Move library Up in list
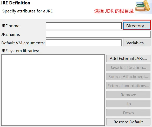The image size is (152, 127). 128,104
